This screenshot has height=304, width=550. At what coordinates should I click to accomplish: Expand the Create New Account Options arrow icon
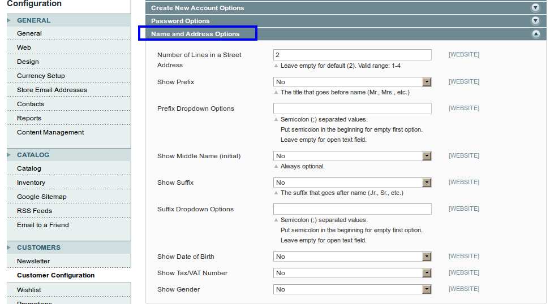535,8
